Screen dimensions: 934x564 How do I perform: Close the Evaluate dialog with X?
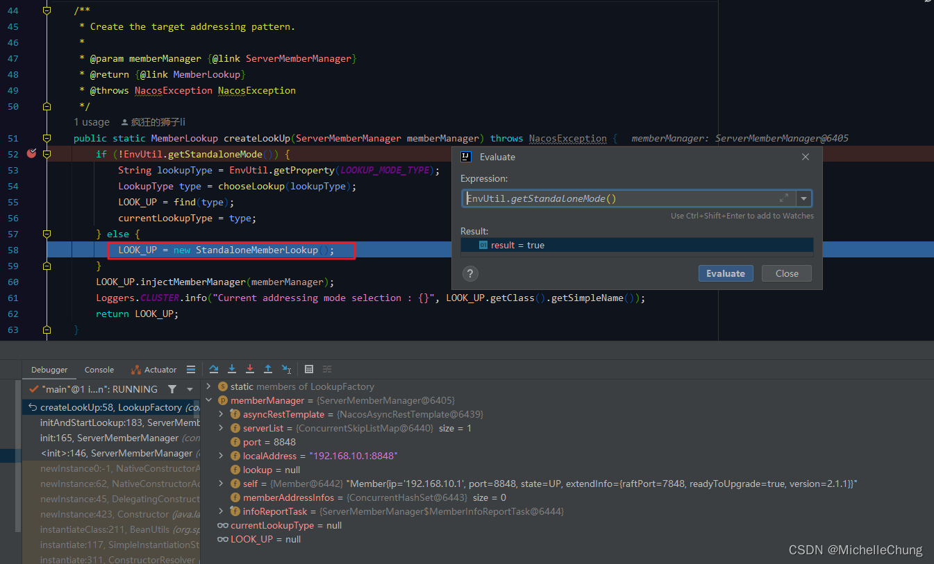(x=806, y=157)
